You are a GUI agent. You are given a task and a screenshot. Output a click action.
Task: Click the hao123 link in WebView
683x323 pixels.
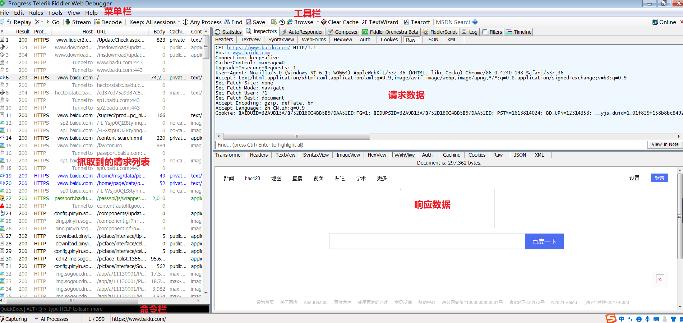point(253,178)
